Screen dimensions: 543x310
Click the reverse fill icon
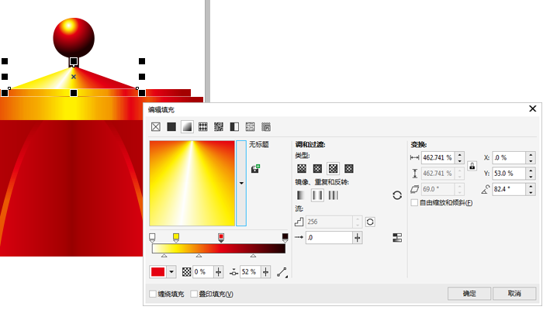pyautogui.click(x=397, y=195)
